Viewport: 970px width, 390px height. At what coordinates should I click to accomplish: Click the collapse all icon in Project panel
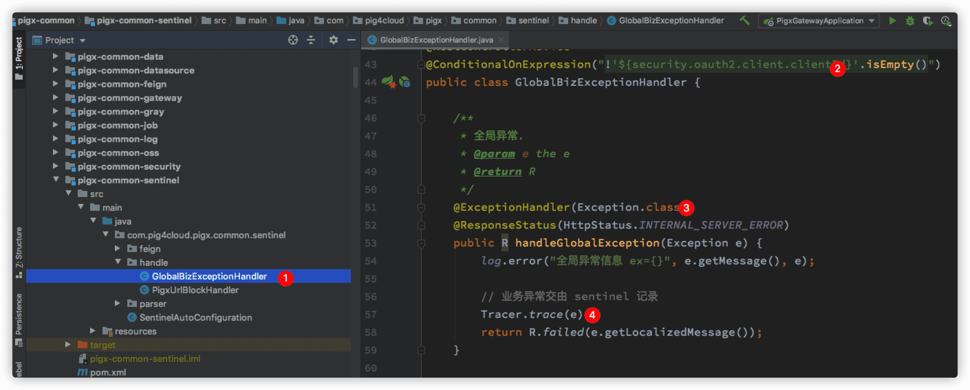(311, 40)
